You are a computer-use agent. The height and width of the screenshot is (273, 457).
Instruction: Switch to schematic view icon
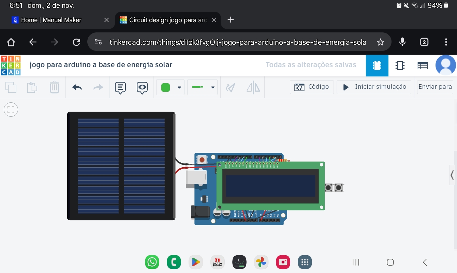pos(400,66)
